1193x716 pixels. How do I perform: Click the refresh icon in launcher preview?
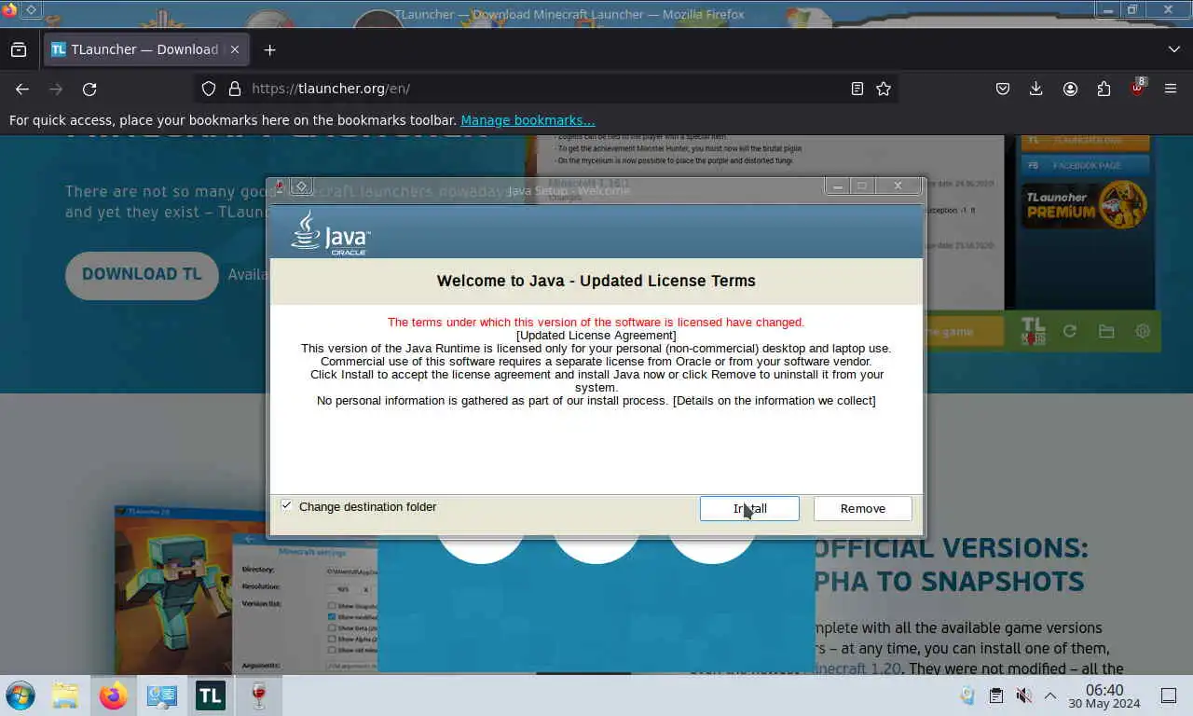(x=1070, y=331)
